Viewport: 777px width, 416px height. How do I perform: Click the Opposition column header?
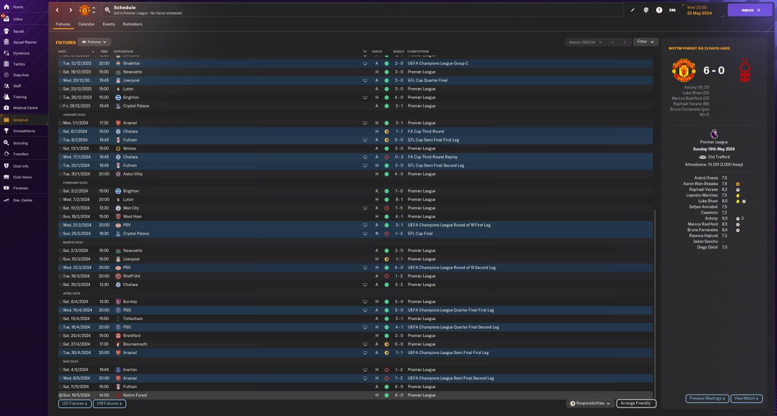(123, 52)
